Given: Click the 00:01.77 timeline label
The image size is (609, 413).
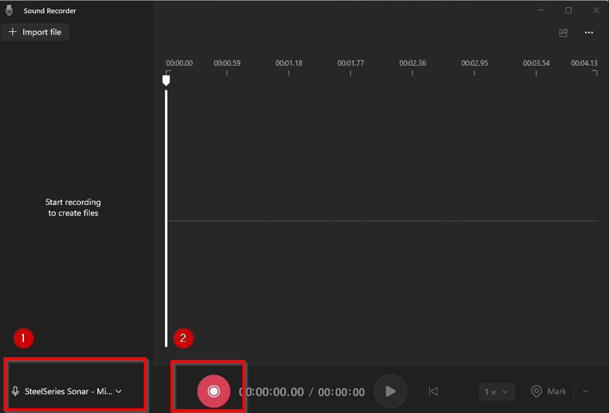Looking at the screenshot, I should tap(350, 63).
